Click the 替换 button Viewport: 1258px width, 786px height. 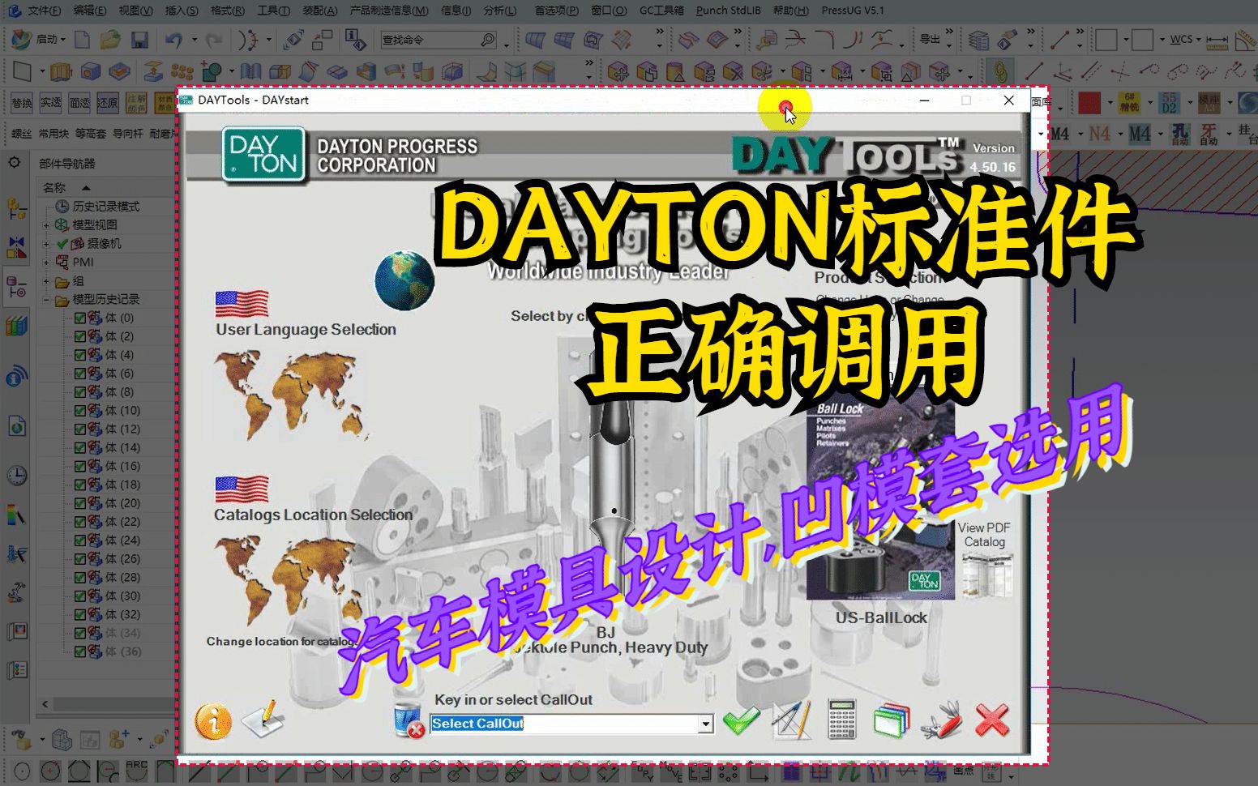coord(22,103)
